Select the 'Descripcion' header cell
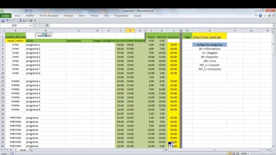The width and height of the screenshot is (276, 155). 79,40
